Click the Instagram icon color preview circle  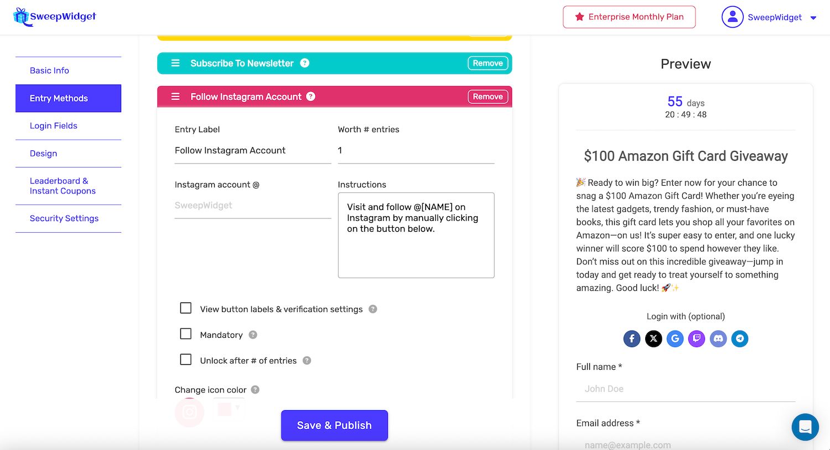(189, 412)
